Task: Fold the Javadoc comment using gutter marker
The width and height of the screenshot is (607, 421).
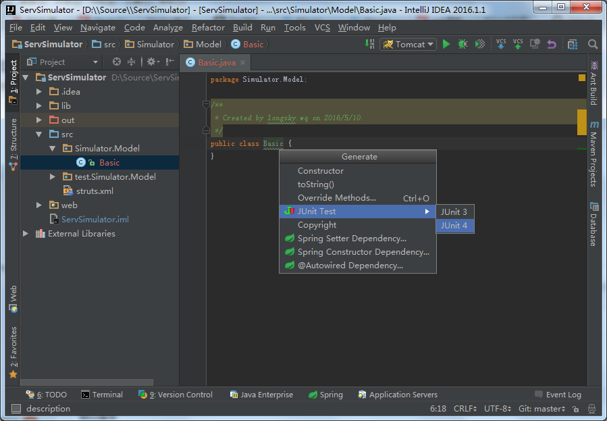Action: point(206,104)
